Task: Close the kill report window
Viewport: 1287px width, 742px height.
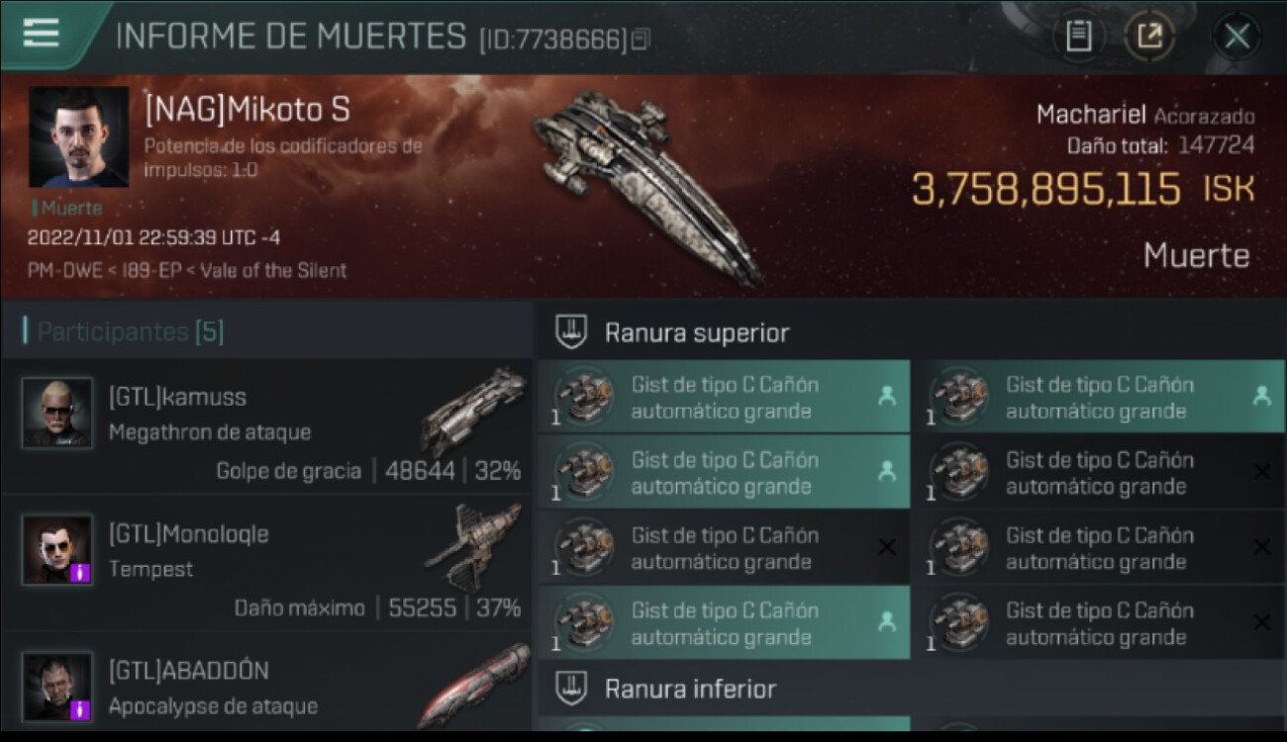Action: pos(1237,37)
